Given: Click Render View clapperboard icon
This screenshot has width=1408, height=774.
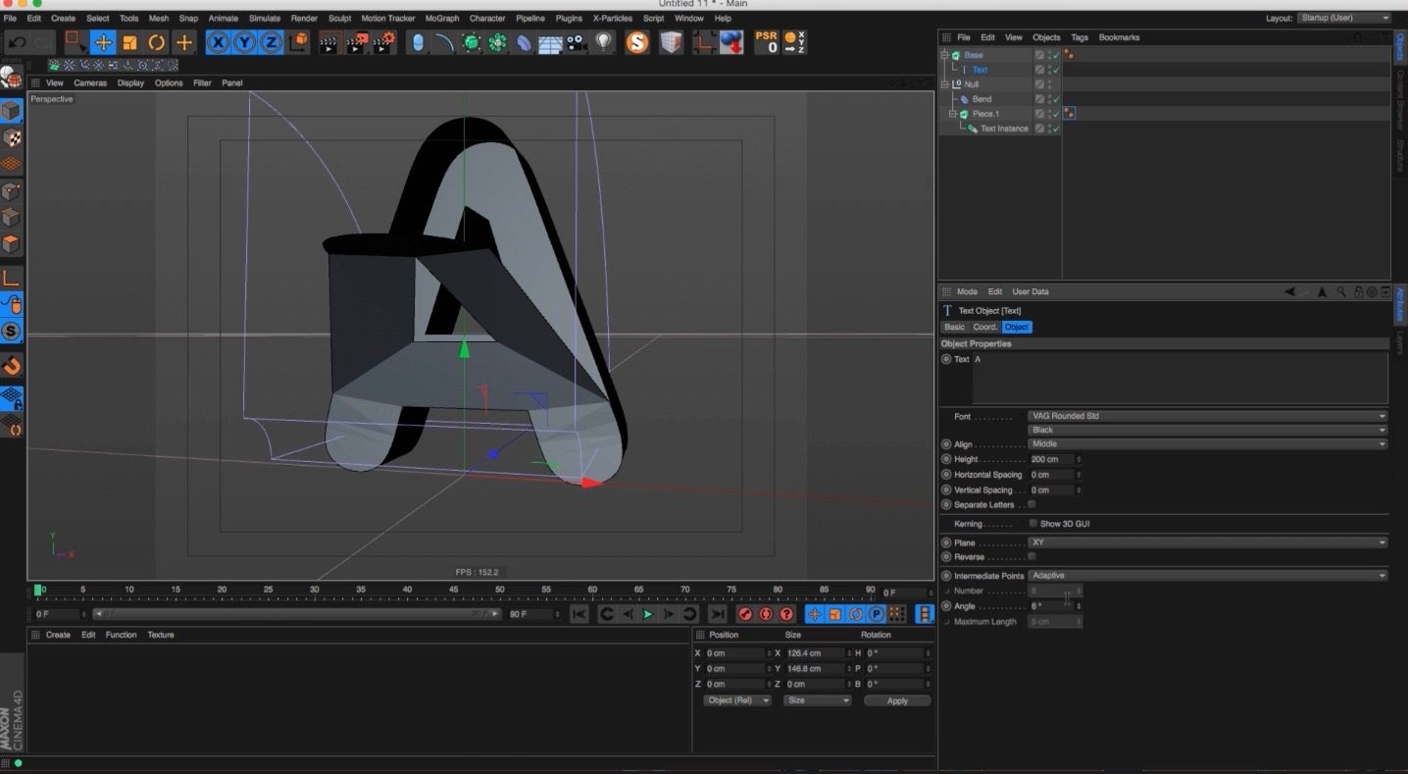Looking at the screenshot, I should (x=329, y=42).
